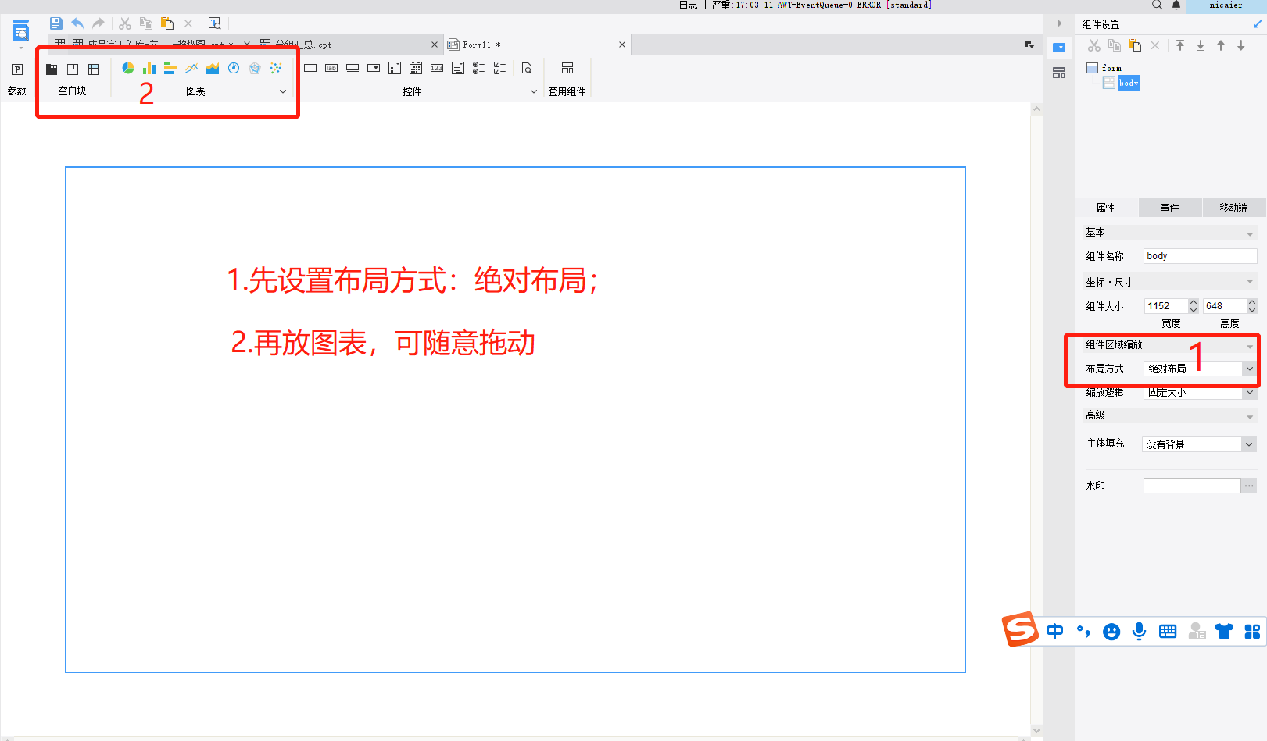Click Move up arrow in component panel
The height and width of the screenshot is (741, 1267).
tap(1221, 45)
